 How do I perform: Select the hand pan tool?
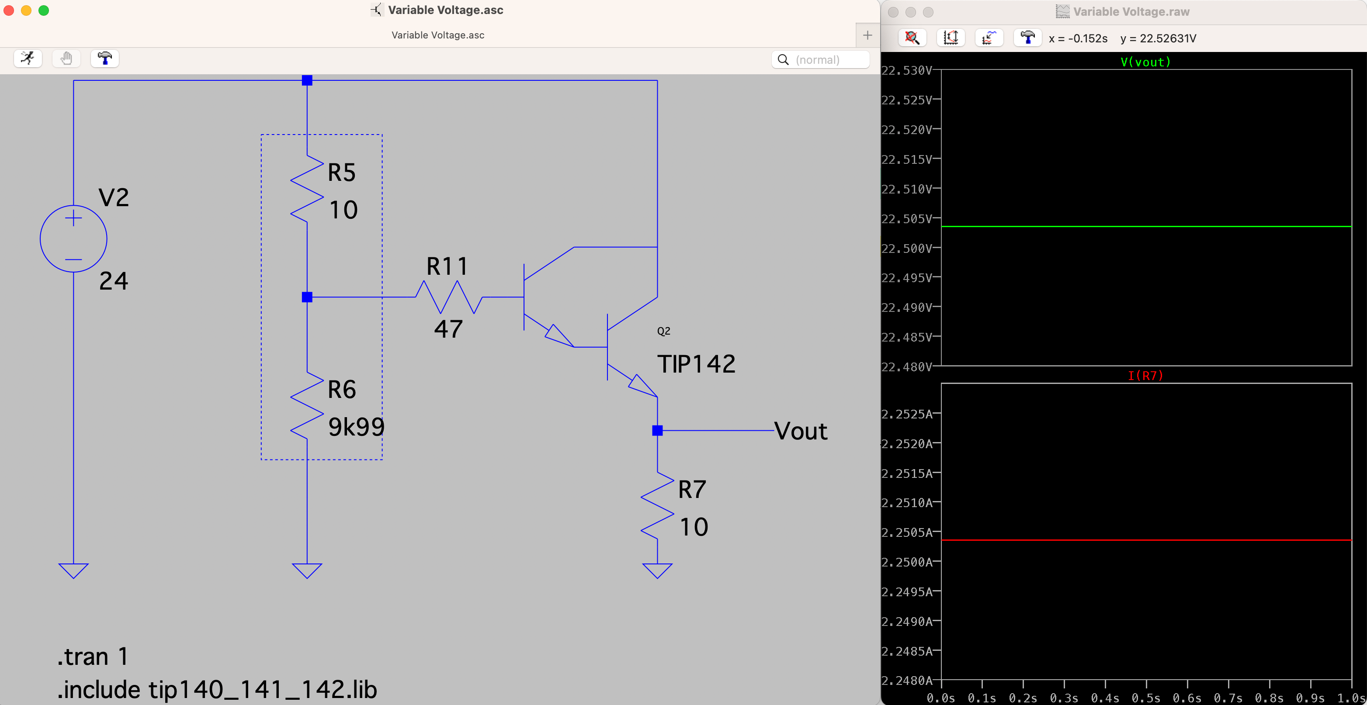66,59
